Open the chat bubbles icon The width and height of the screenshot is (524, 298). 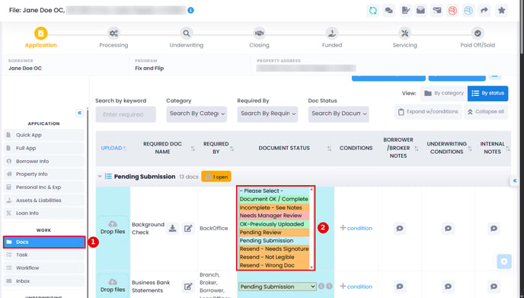click(388, 11)
